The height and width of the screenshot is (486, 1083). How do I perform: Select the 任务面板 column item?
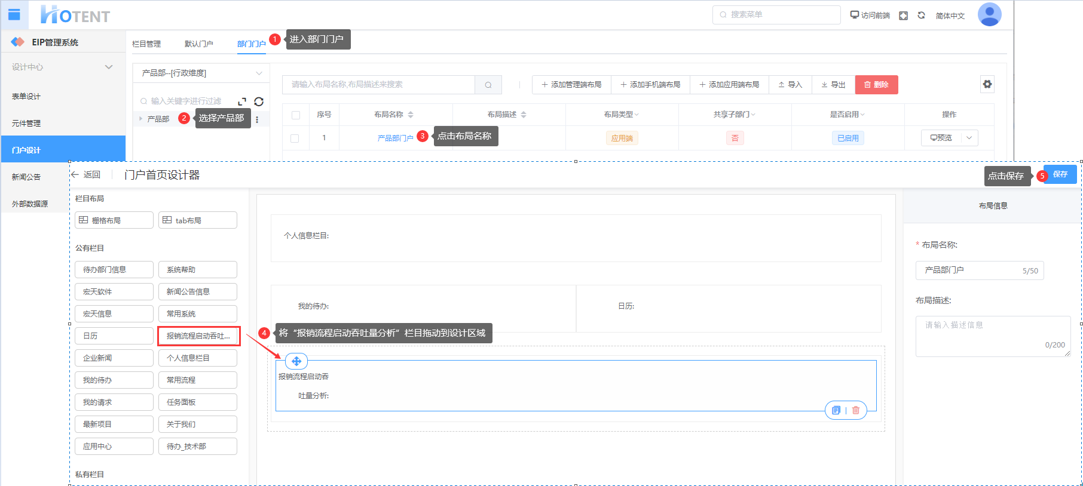pyautogui.click(x=198, y=402)
